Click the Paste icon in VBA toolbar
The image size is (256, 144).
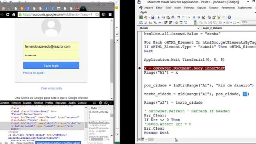click(168, 17)
